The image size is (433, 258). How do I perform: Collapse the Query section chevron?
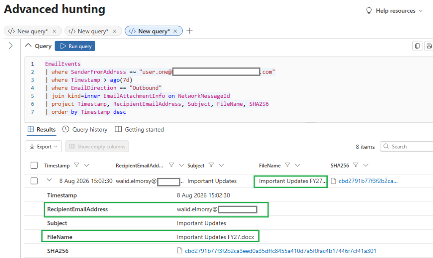pos(28,46)
